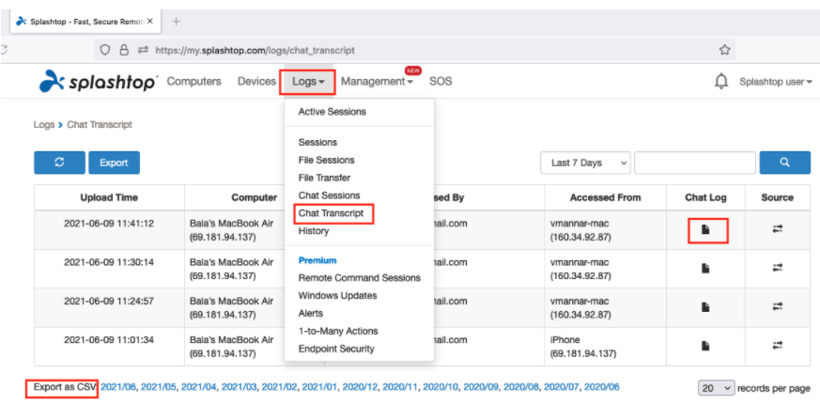The width and height of the screenshot is (820, 405).
Task: Export CSV for 2021/03
Action: (239, 388)
